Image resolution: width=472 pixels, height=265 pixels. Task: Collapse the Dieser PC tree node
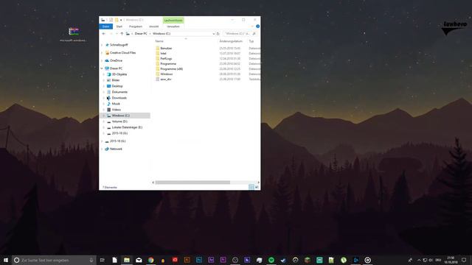click(x=102, y=68)
